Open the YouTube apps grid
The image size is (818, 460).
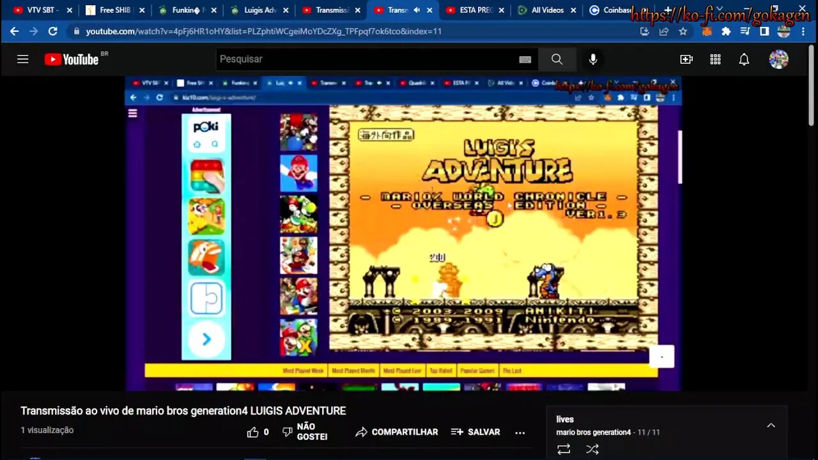[715, 59]
